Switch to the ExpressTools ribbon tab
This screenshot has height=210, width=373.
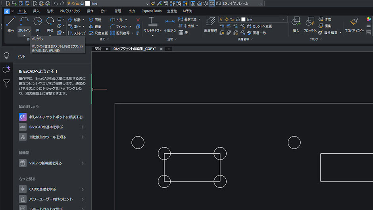pos(151,11)
